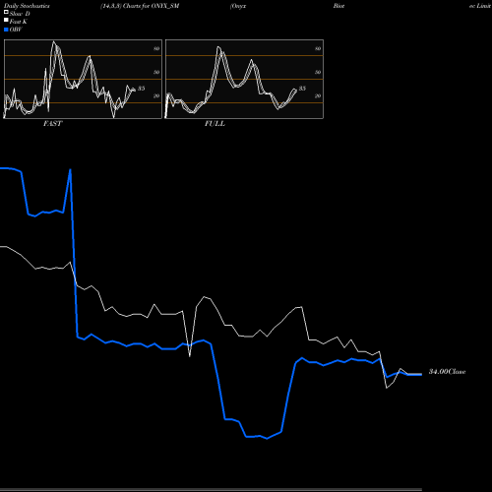This screenshot has width=492, height=492.
Task: Click the blue OBV legend swatch
Action: pyautogui.click(x=6, y=30)
